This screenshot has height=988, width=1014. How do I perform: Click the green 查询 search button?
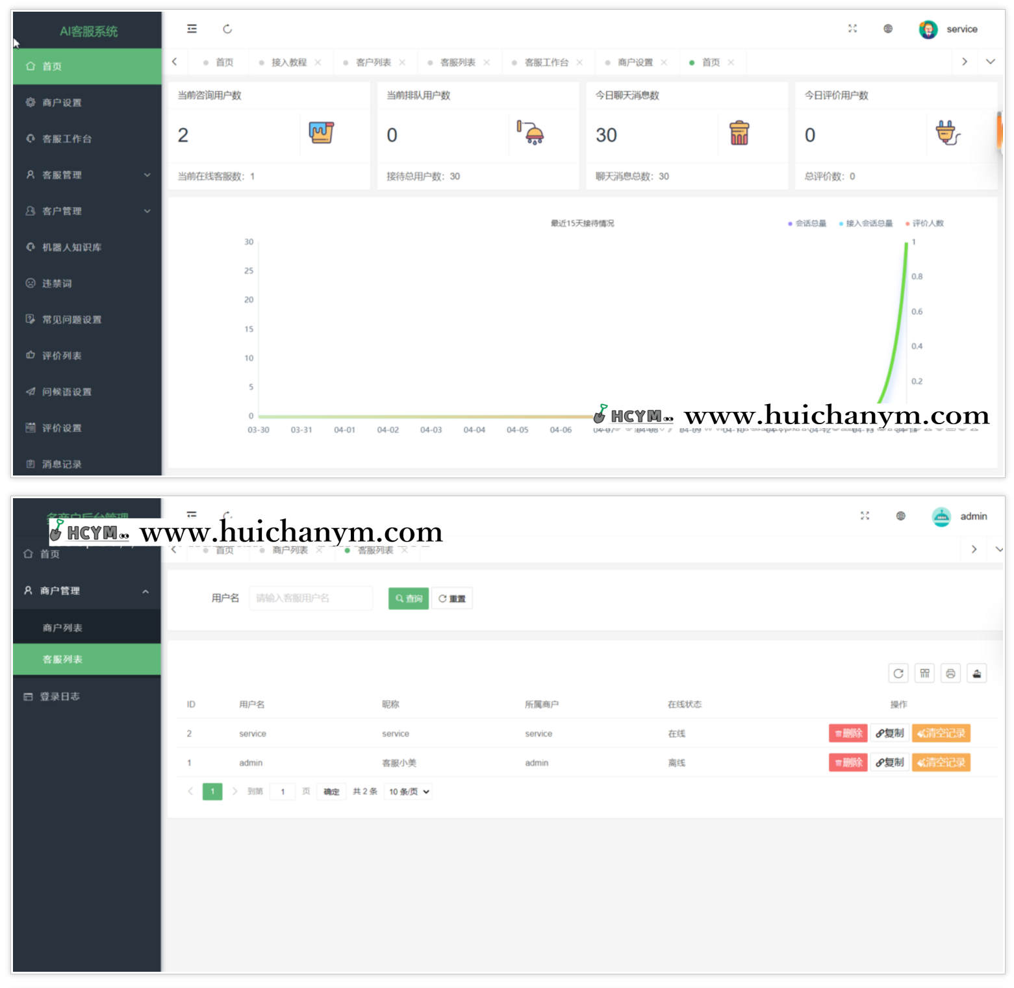[409, 598]
